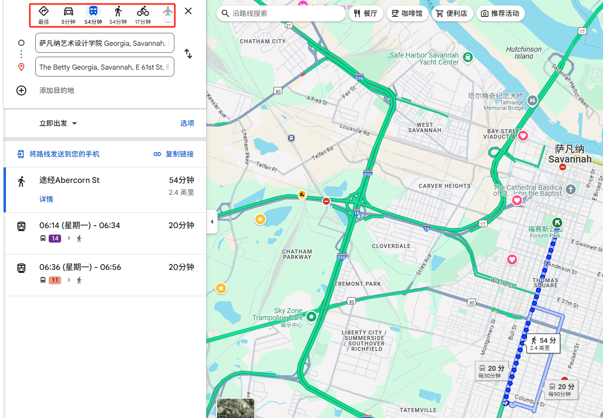Click the add destination plus icon
Image resolution: width=603 pixels, height=418 pixels.
(21, 90)
